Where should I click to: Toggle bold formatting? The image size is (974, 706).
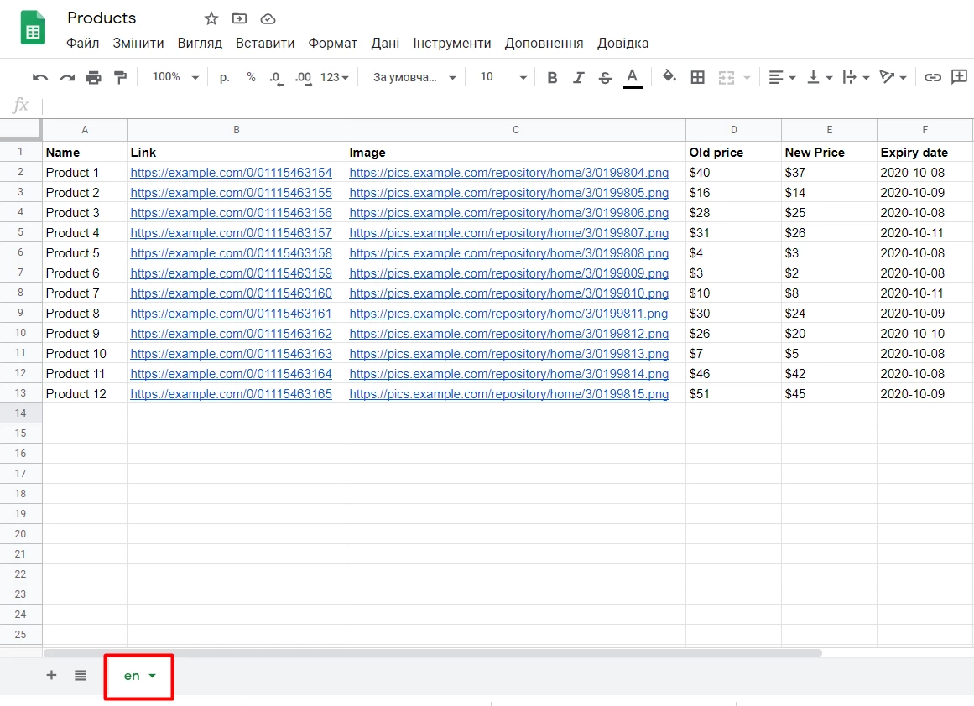(x=552, y=78)
